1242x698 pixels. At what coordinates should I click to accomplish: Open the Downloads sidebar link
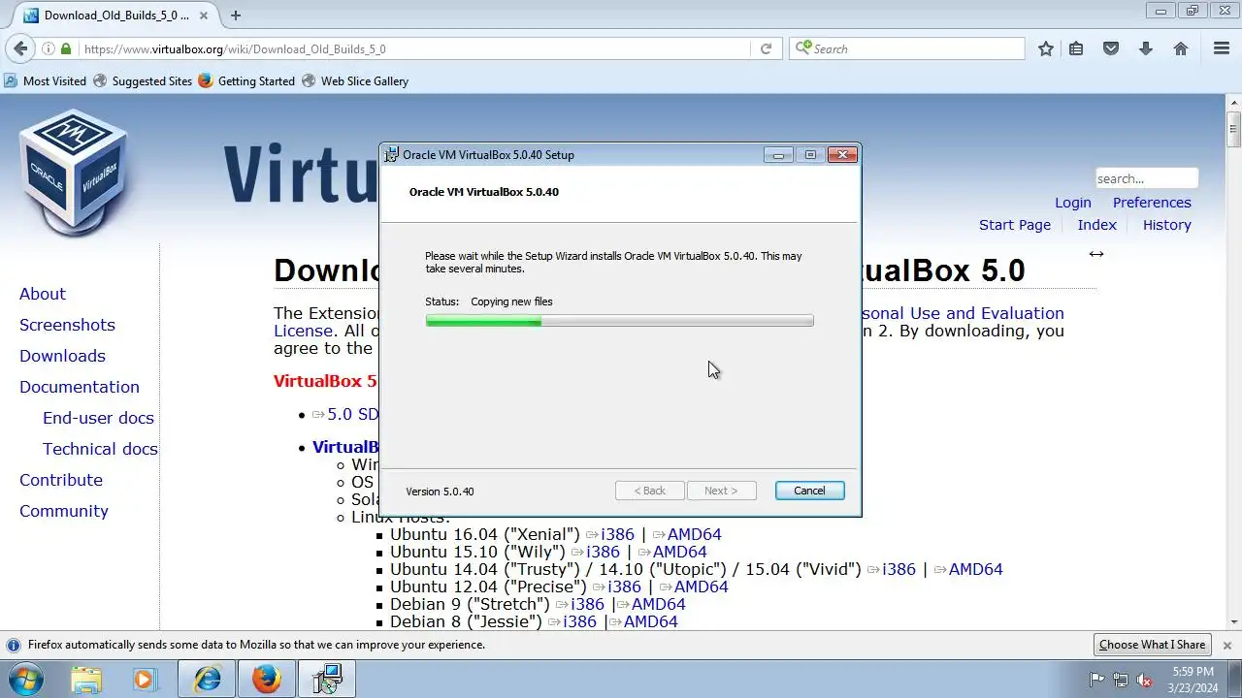[62, 356]
